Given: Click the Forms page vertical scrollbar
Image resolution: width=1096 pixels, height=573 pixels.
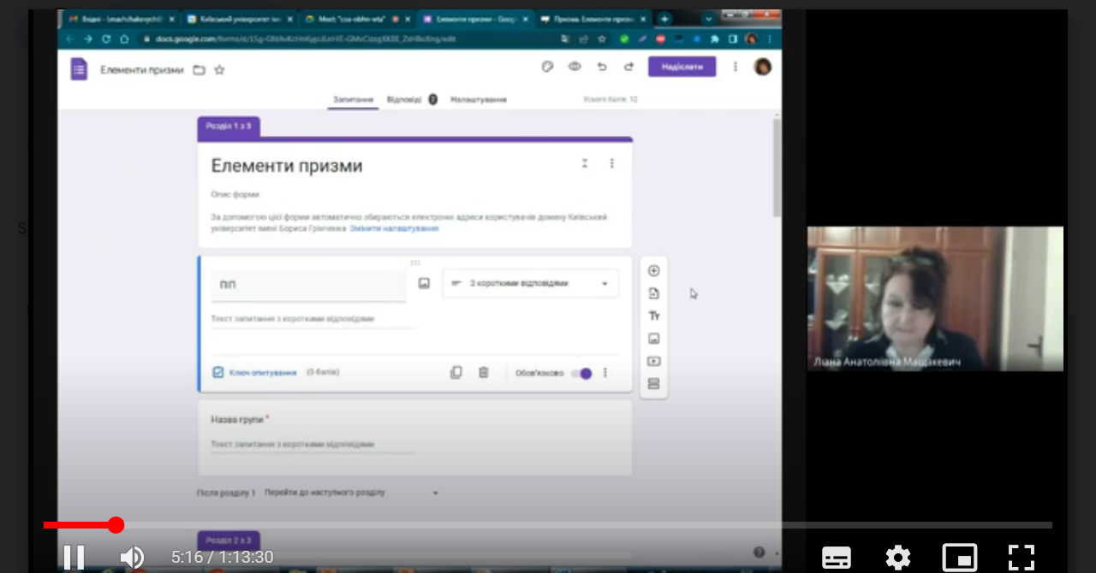Looking at the screenshot, I should tap(777, 167).
